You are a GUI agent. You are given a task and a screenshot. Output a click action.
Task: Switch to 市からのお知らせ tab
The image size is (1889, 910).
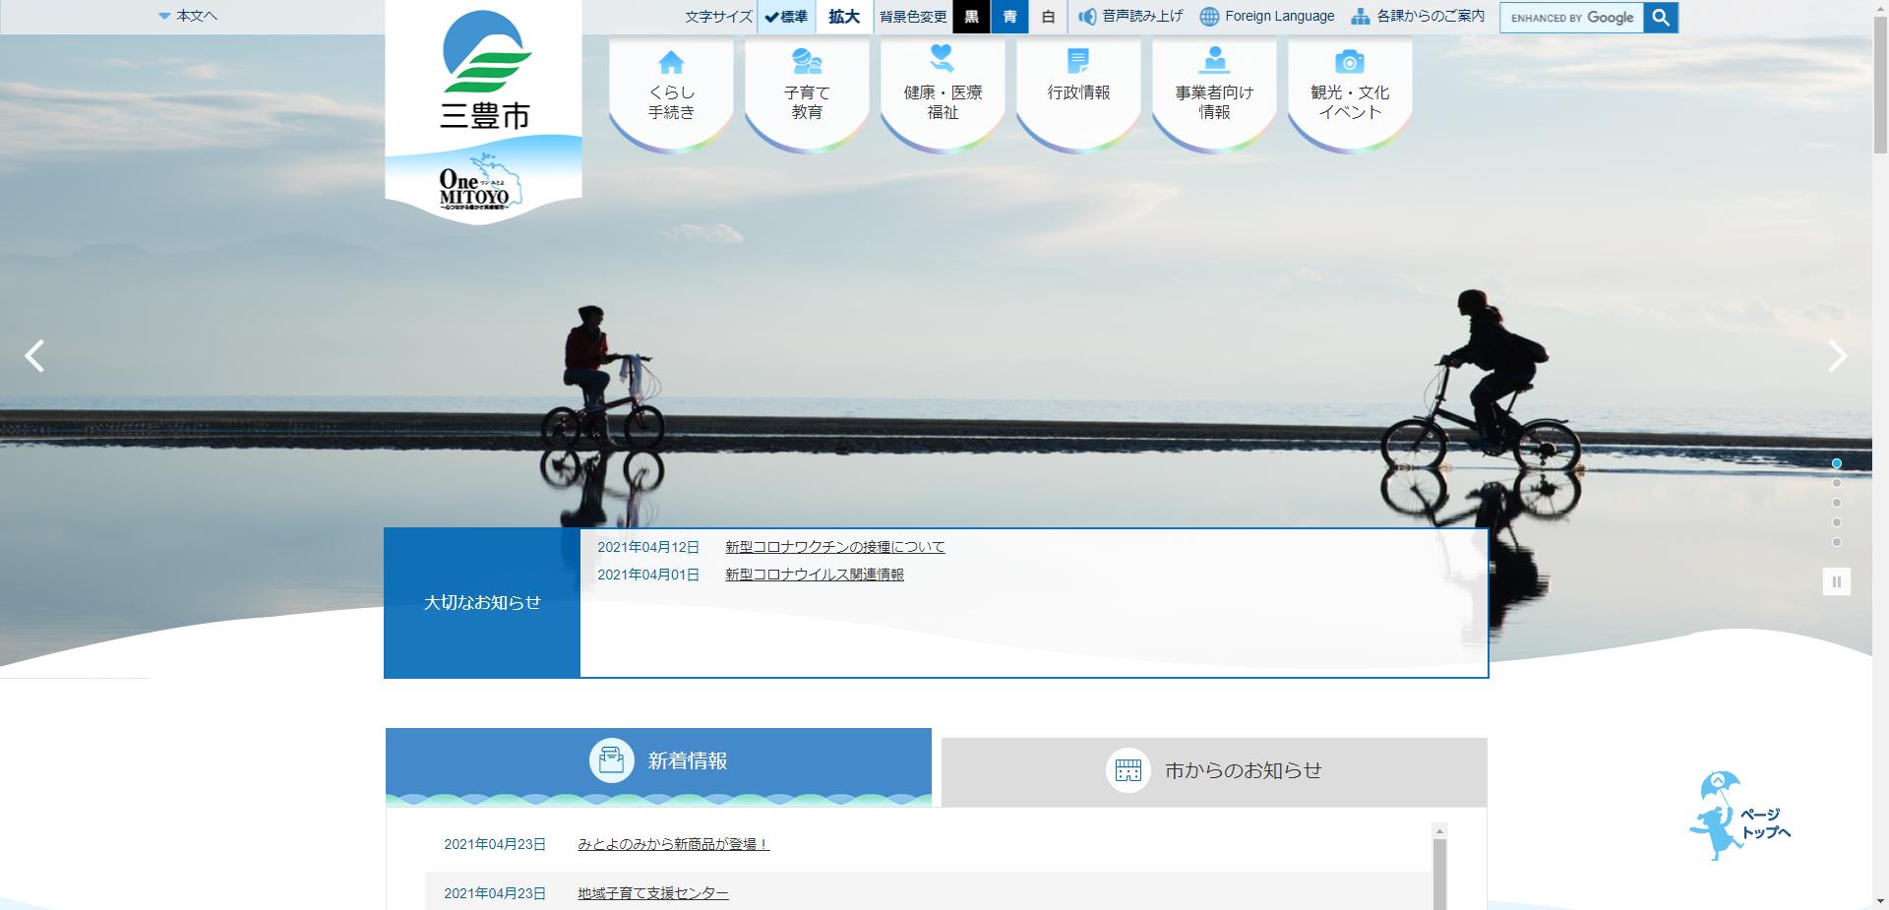tap(1214, 771)
